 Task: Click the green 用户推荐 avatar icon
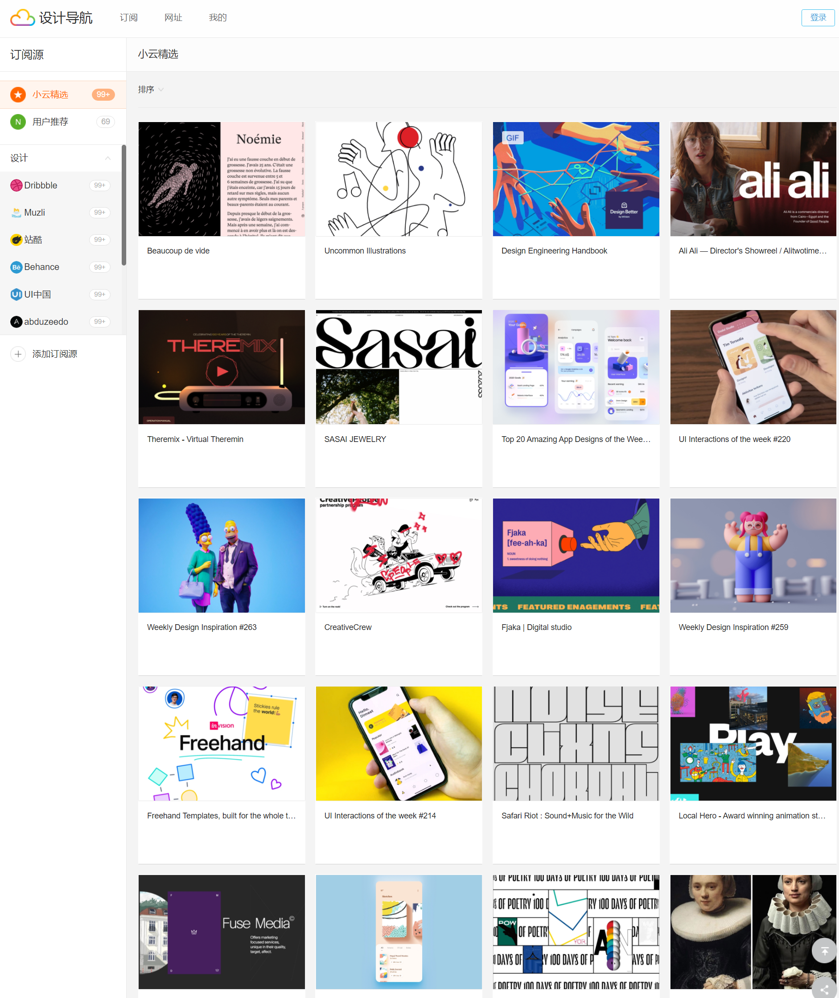(18, 122)
